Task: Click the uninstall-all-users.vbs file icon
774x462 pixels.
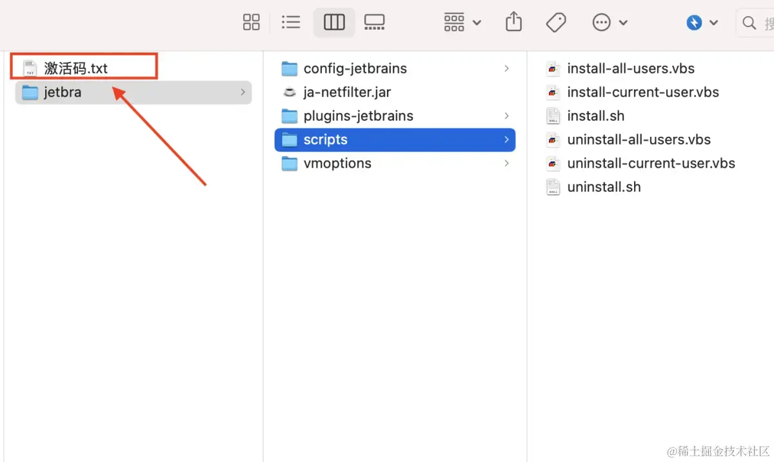Action: pos(553,140)
